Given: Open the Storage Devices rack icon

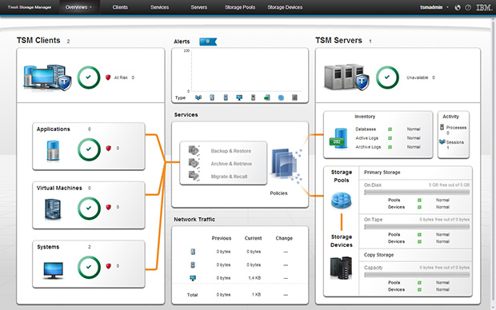Looking at the screenshot, I should pyautogui.click(x=341, y=268).
